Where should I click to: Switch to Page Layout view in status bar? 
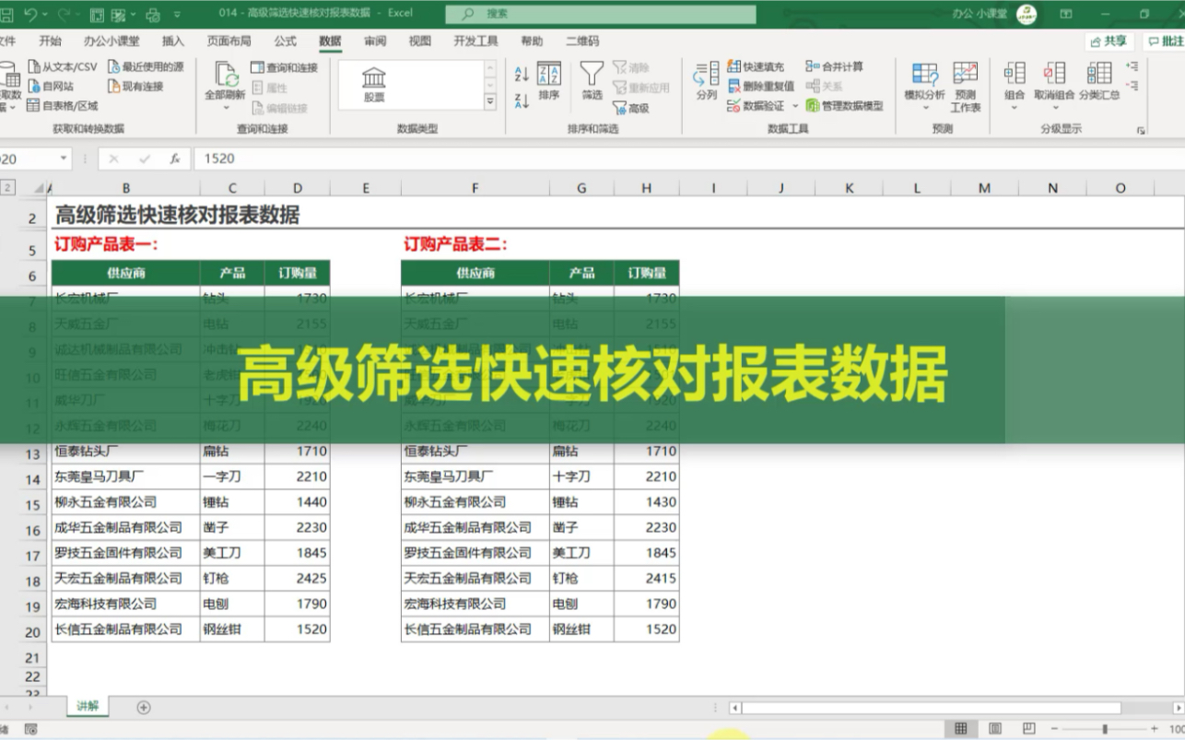pos(995,729)
